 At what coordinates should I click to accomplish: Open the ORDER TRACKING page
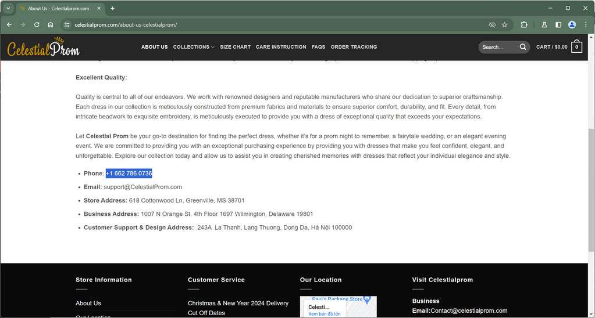[354, 47]
